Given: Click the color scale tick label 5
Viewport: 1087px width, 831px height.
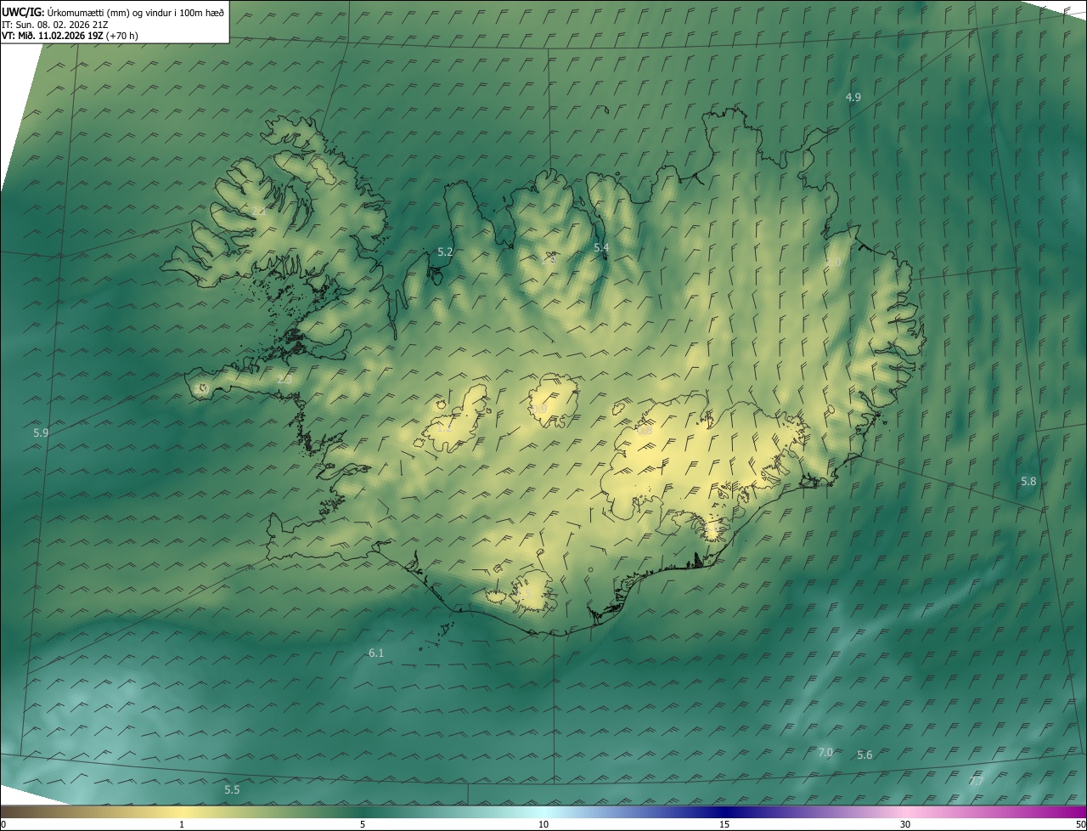Looking at the screenshot, I should coord(363,825).
